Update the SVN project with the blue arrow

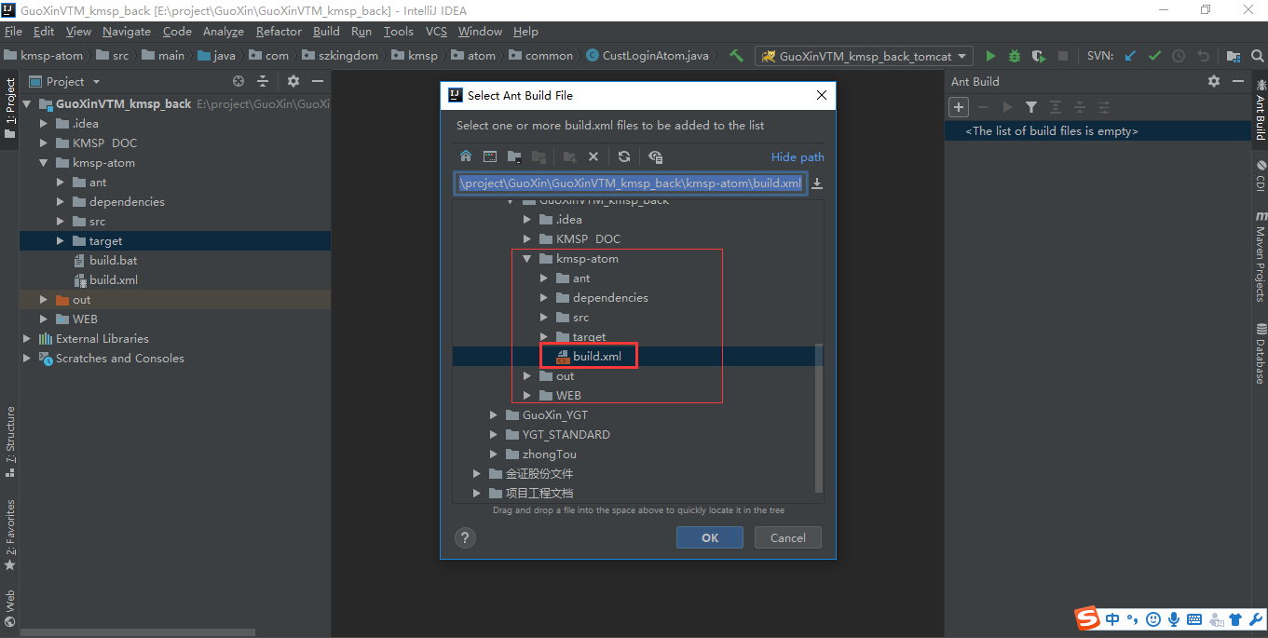coord(1131,56)
